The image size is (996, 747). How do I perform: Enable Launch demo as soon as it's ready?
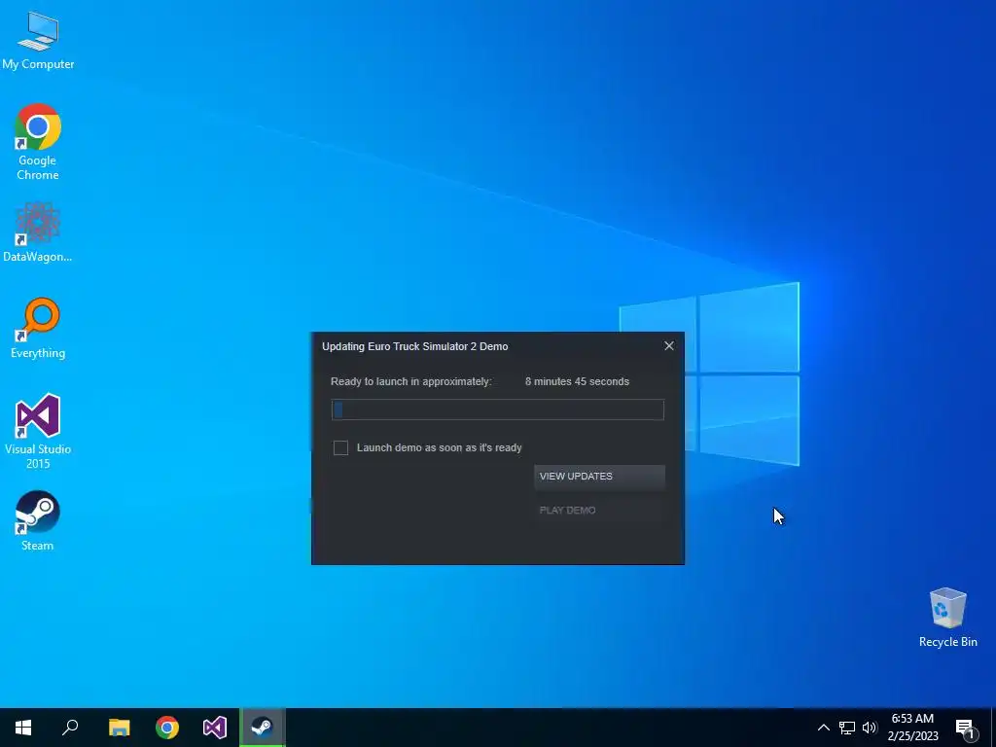click(340, 447)
